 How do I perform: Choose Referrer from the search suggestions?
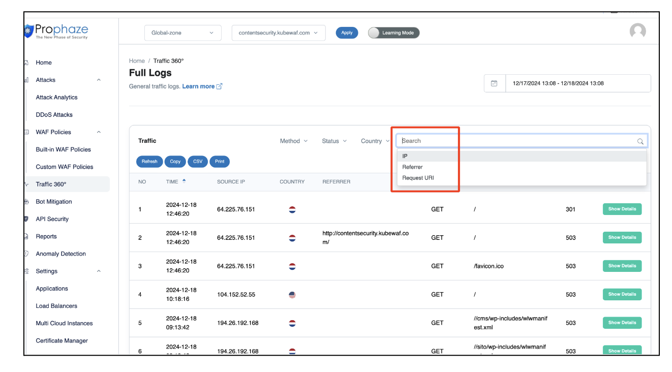pyautogui.click(x=412, y=167)
